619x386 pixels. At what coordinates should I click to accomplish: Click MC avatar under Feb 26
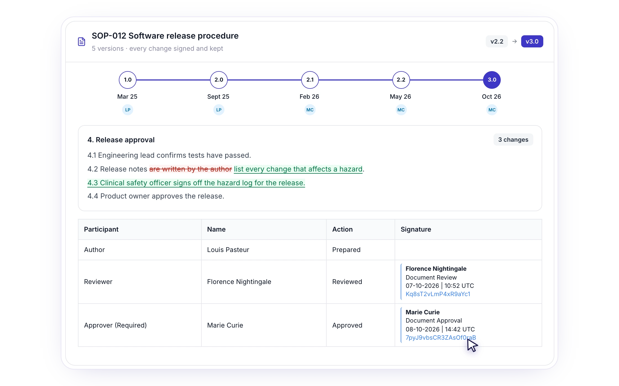(310, 110)
